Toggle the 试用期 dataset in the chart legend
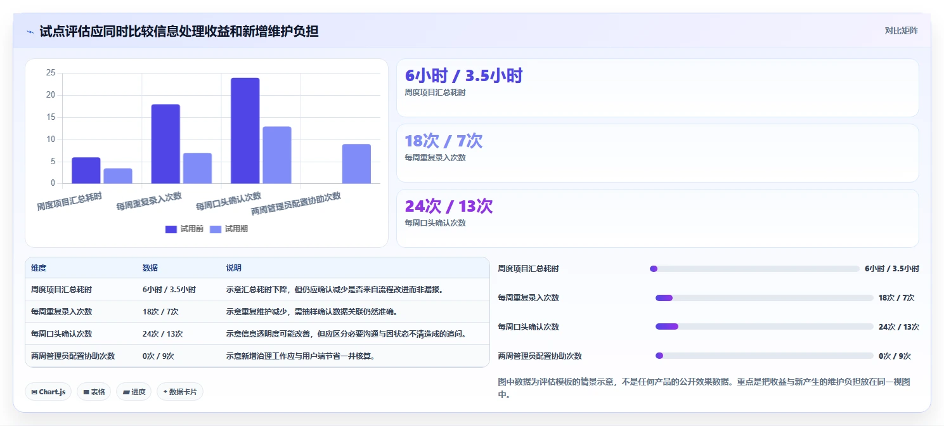The height and width of the screenshot is (426, 944). click(229, 229)
